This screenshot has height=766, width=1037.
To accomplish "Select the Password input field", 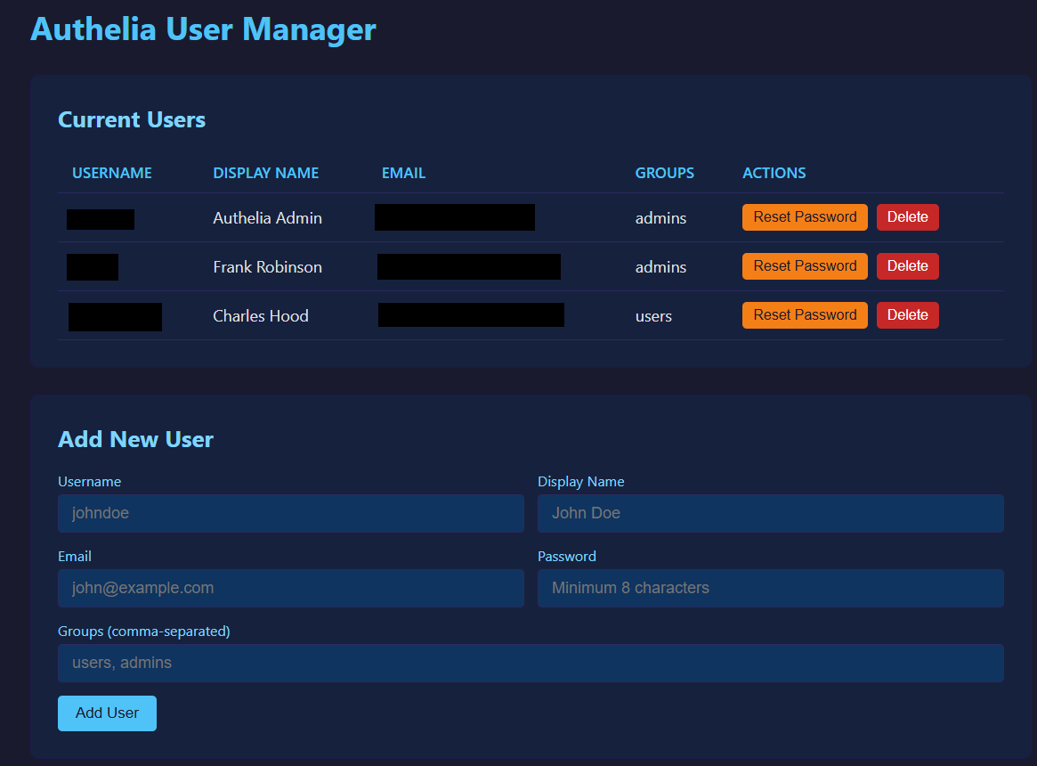I will click(x=770, y=588).
